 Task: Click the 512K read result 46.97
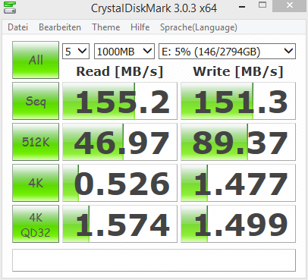pos(120,142)
